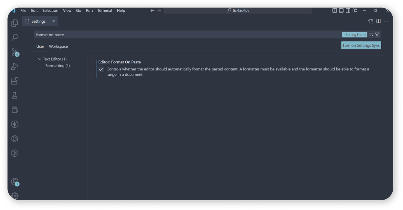Image resolution: width=403 pixels, height=210 pixels.
Task: Click the Turn on Settings Sync button
Action: pyautogui.click(x=361, y=45)
